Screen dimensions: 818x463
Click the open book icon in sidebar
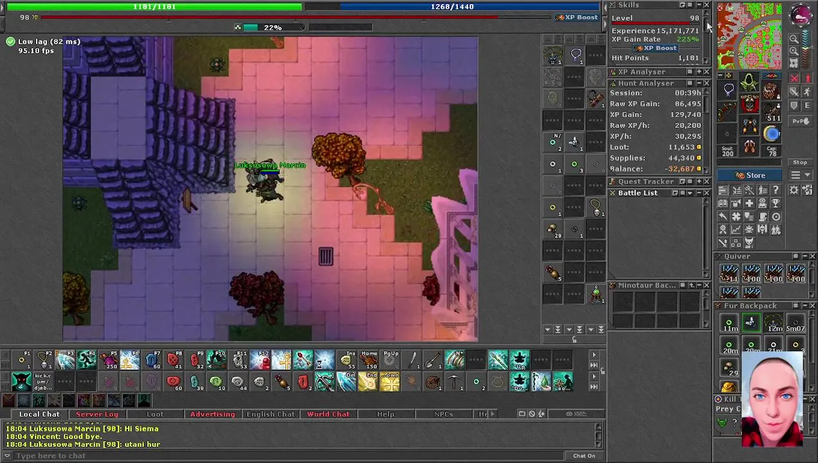[723, 203]
